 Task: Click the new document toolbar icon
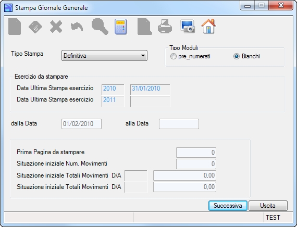point(15,27)
